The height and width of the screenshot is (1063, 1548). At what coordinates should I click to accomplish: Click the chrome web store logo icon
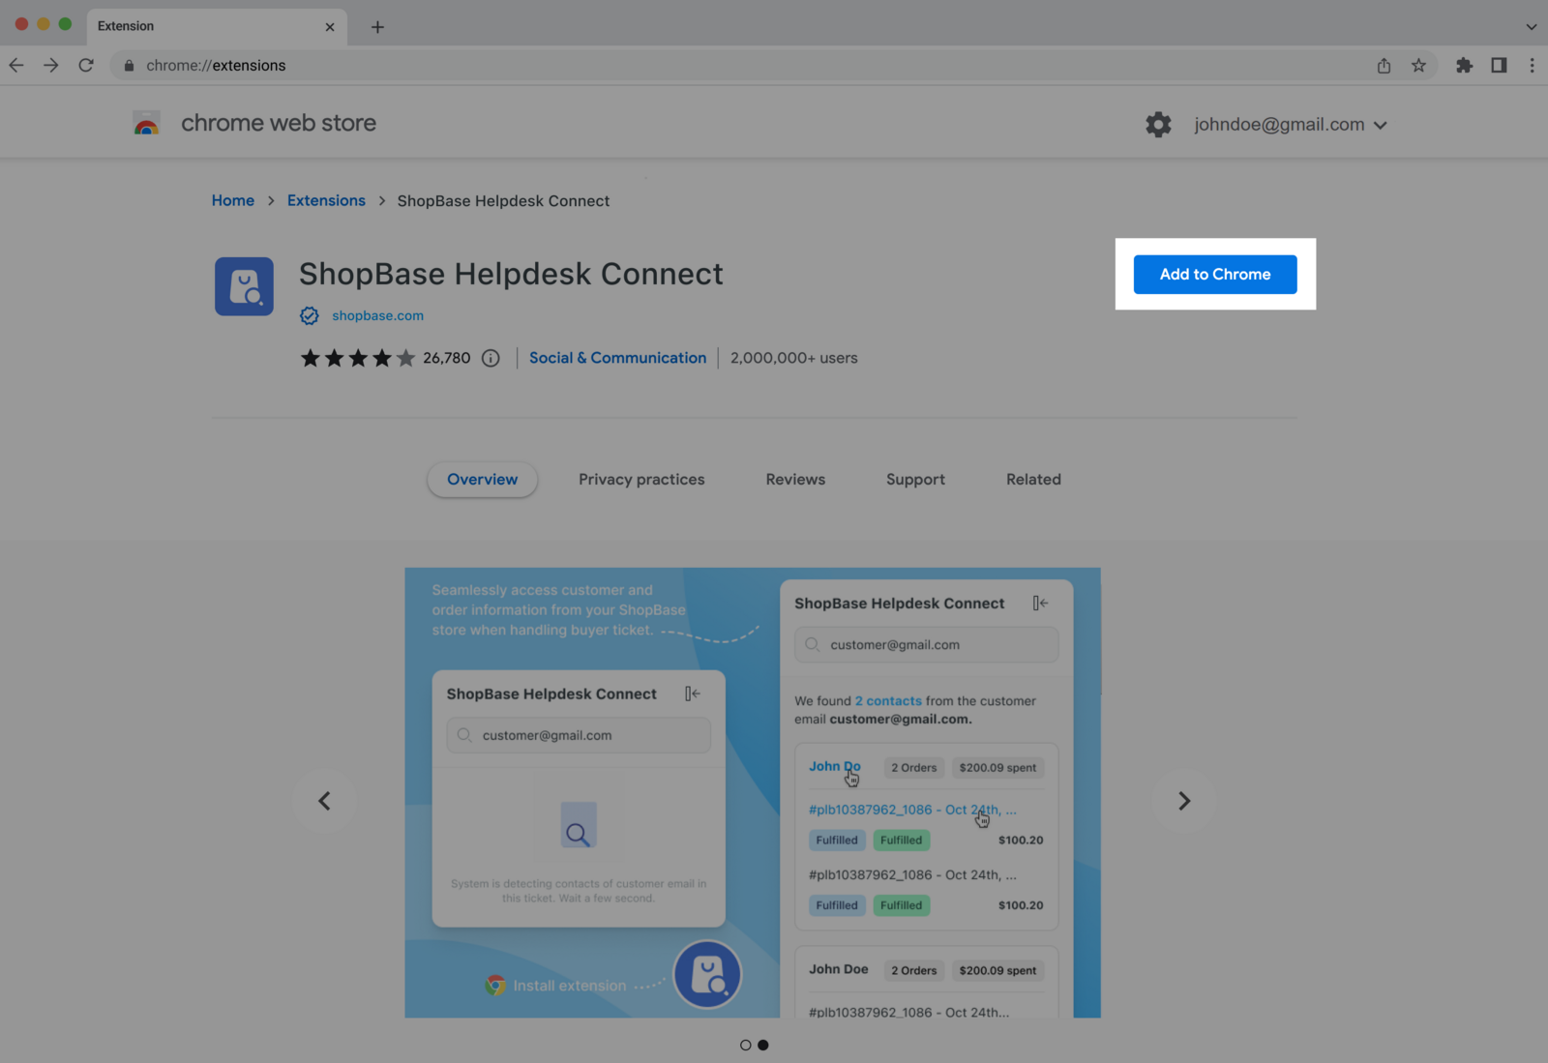pyautogui.click(x=146, y=124)
